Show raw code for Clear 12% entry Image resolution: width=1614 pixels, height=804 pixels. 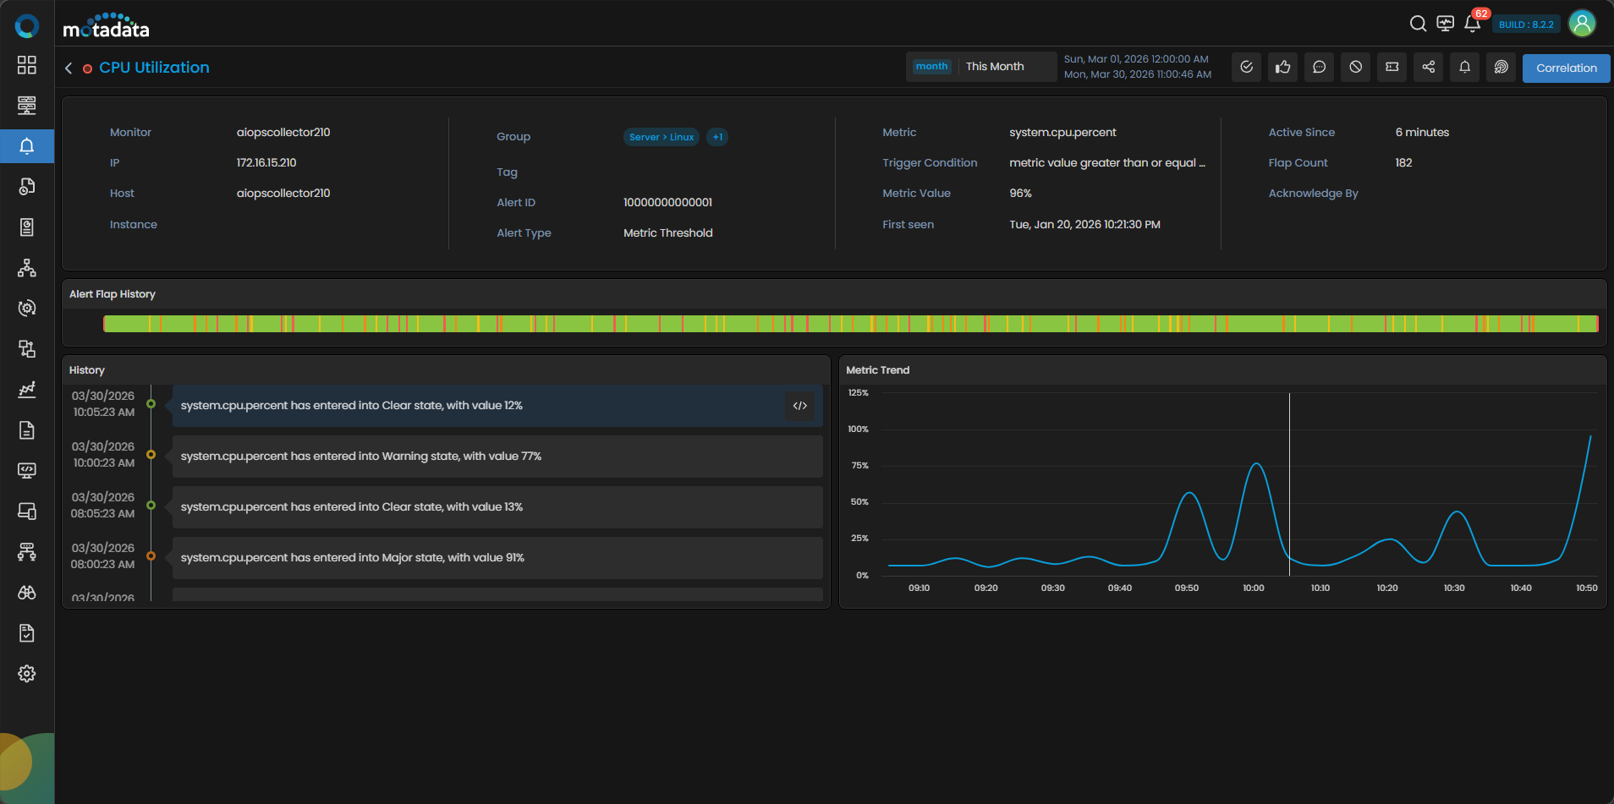click(799, 406)
